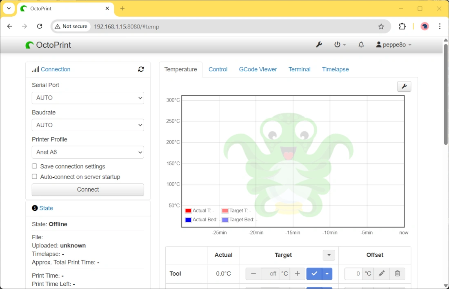Viewport: 449px width, 289px height.
Task: Switch to the Timelapse tab
Action: [335, 69]
